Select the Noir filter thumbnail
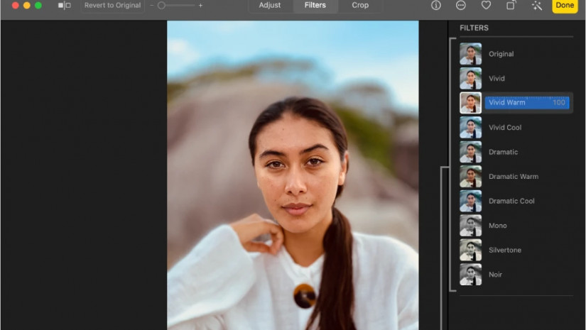Viewport: 586px width, 330px height. coord(470,275)
